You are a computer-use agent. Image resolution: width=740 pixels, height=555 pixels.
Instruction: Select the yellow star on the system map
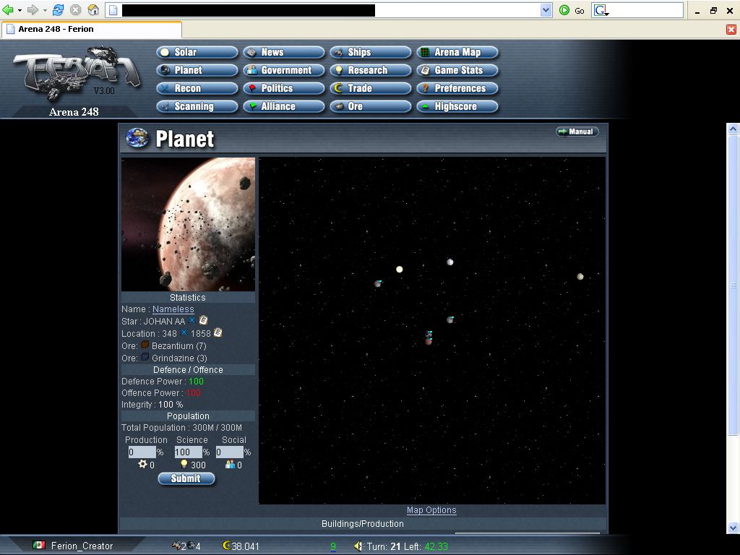[x=399, y=270]
